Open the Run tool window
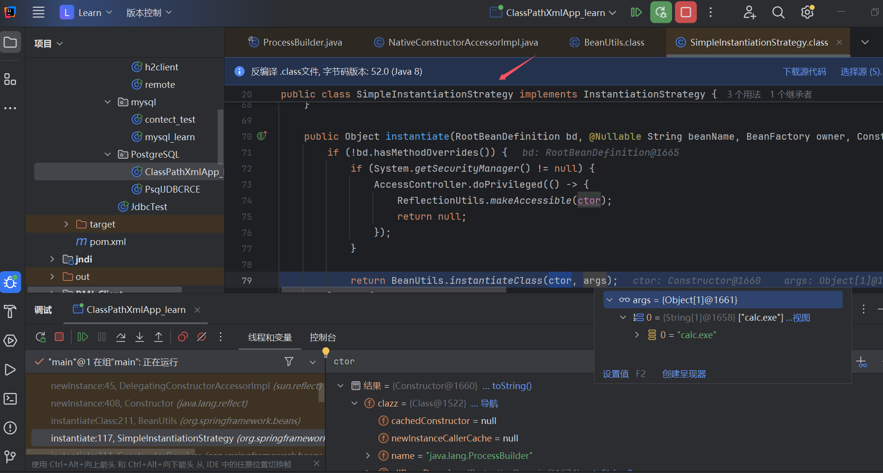The height and width of the screenshot is (473, 883). pyautogui.click(x=10, y=370)
